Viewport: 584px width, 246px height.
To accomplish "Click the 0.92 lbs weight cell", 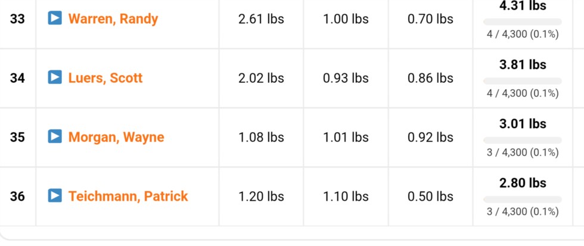I will (430, 138).
